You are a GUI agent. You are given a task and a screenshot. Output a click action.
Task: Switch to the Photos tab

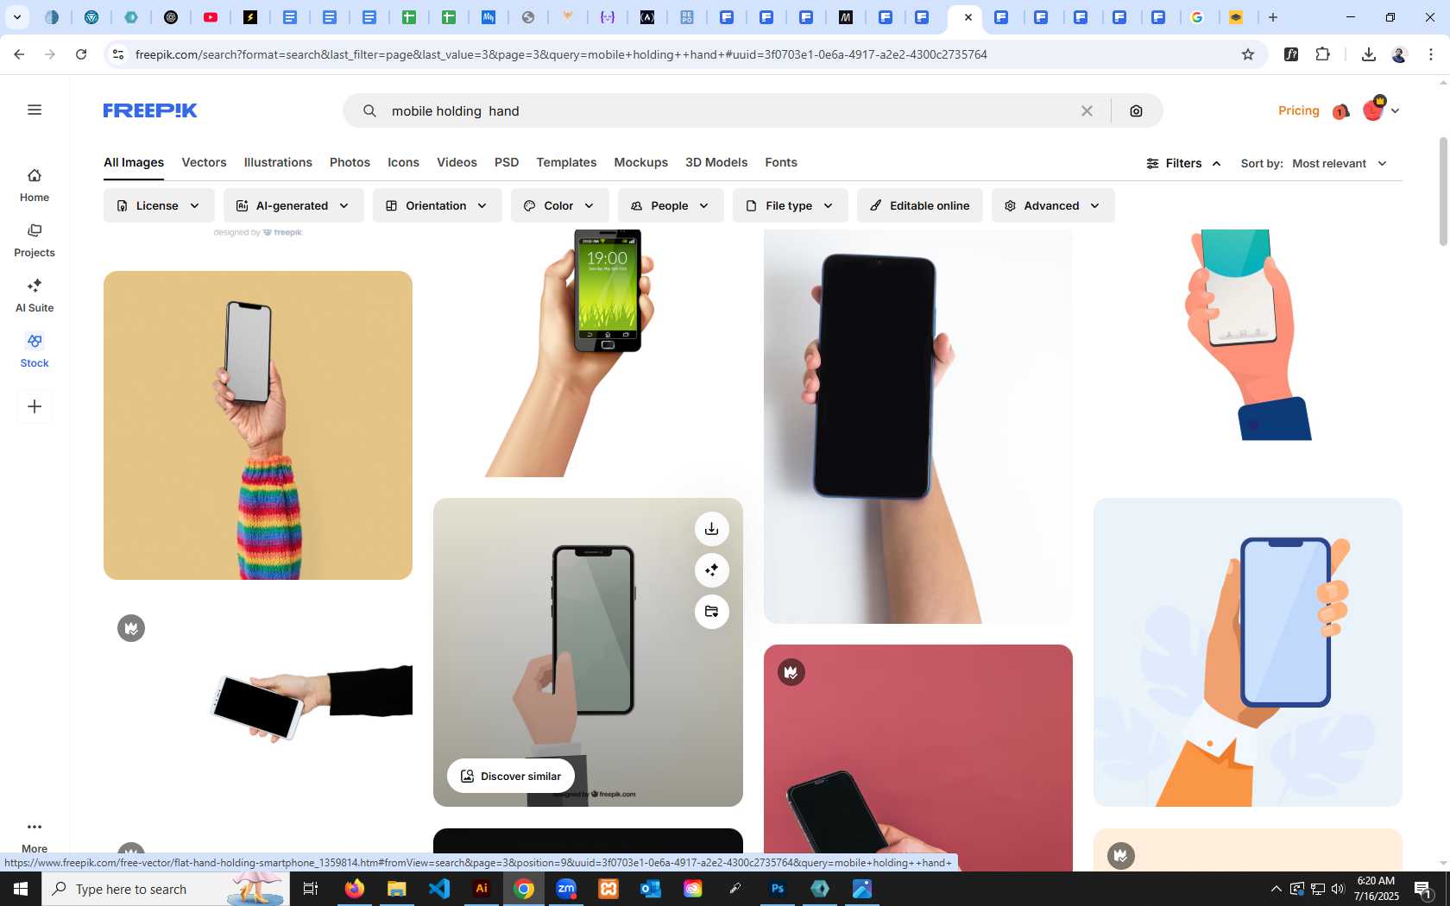[350, 162]
